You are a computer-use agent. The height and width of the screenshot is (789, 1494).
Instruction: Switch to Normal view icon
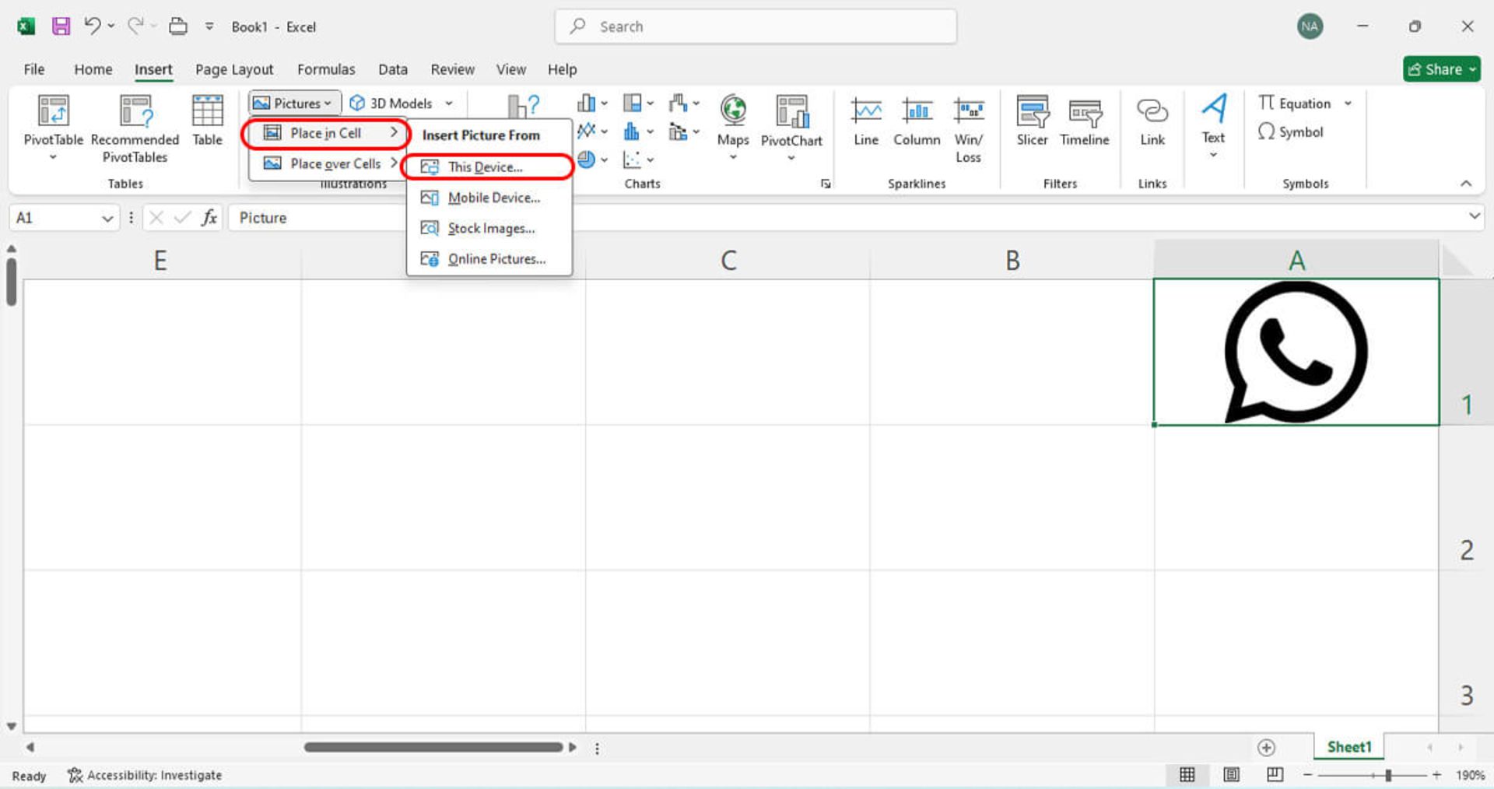[1187, 774]
